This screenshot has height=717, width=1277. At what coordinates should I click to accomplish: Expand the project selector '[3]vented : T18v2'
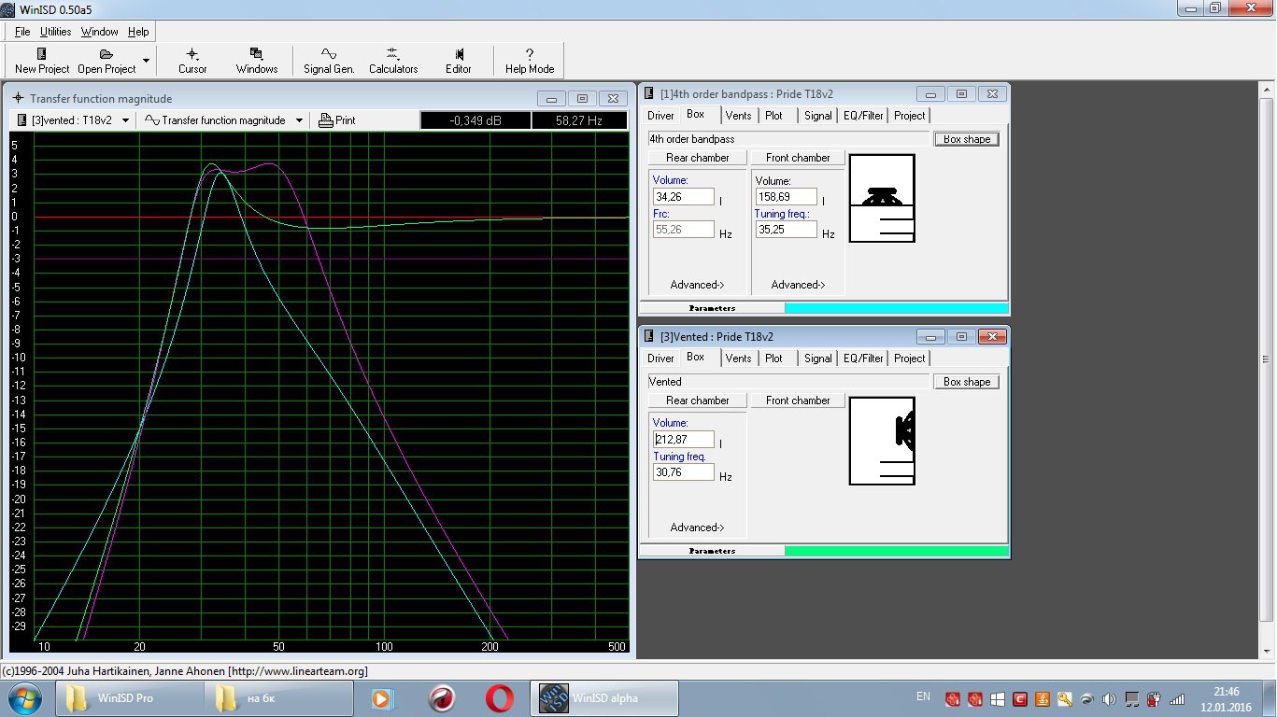125,120
